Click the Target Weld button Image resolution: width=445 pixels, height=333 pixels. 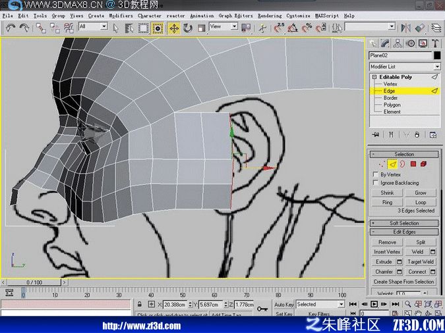click(421, 262)
